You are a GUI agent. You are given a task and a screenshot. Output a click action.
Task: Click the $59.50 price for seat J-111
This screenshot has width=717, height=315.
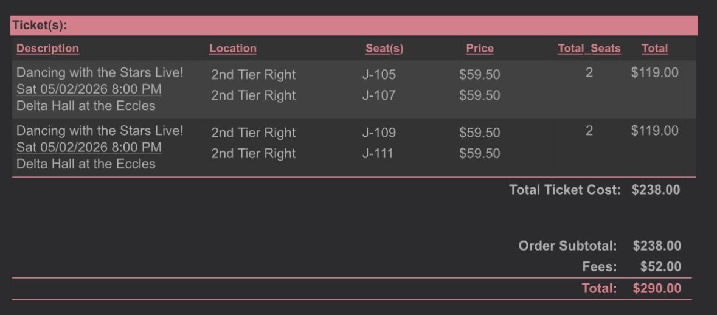(x=479, y=153)
